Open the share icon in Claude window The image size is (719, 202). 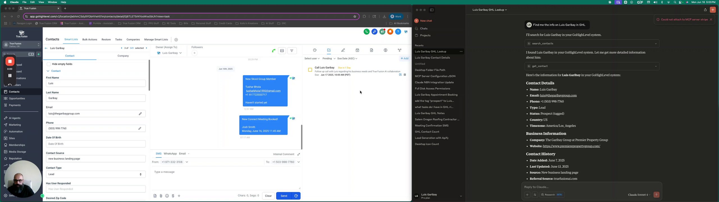pyautogui.click(x=705, y=10)
